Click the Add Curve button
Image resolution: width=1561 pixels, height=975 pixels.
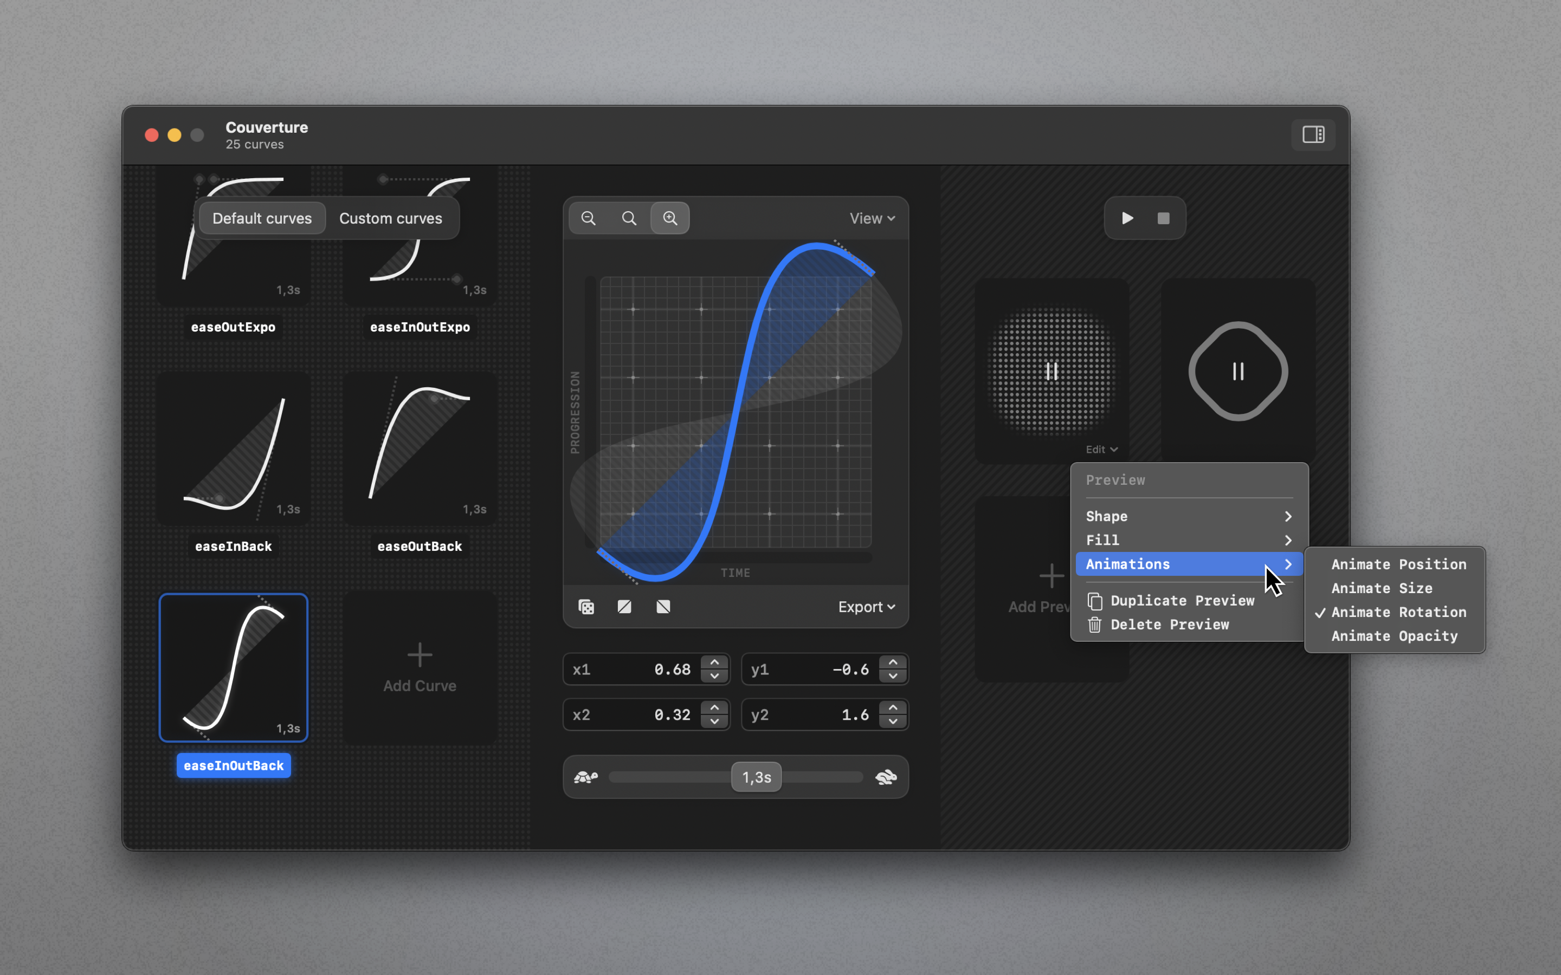[420, 668]
